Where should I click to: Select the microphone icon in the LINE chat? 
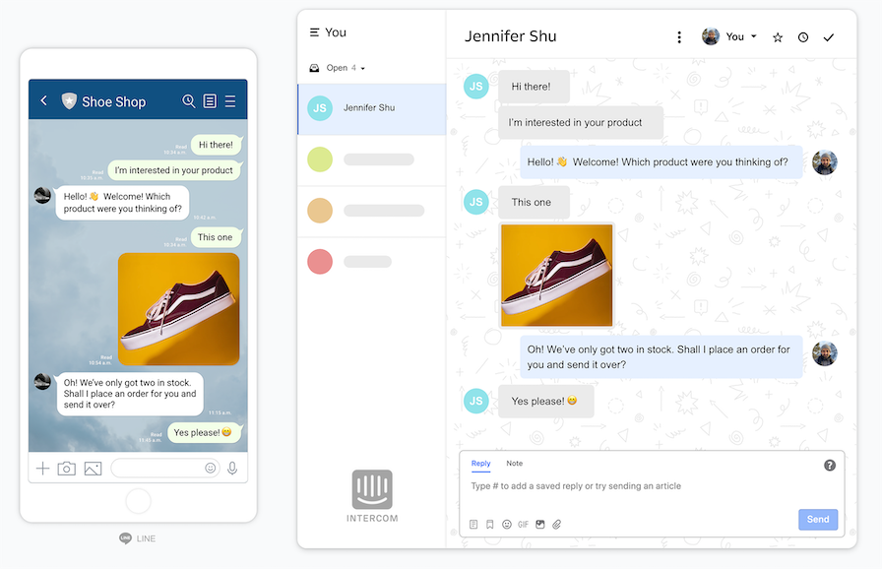(x=232, y=468)
